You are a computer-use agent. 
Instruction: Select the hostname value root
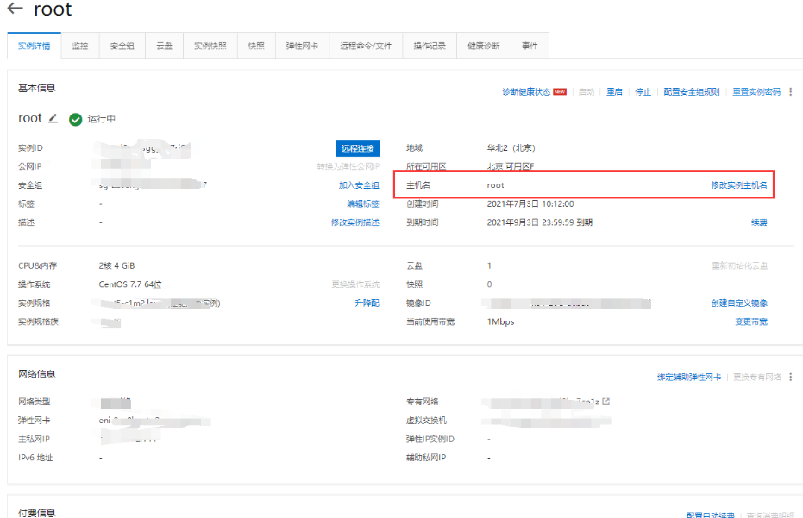(x=495, y=185)
